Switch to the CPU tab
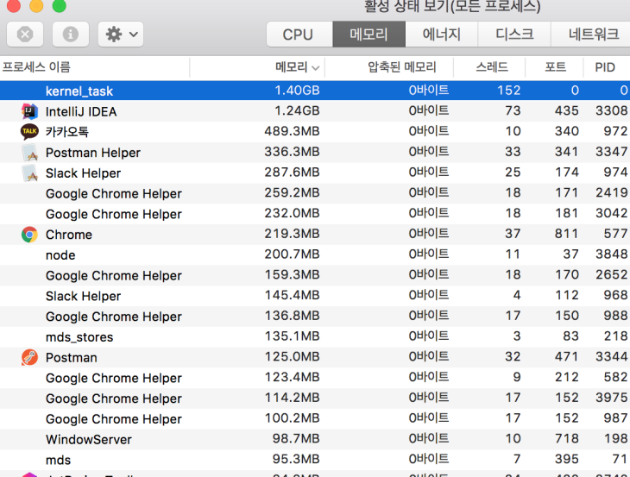This screenshot has width=630, height=477. [298, 35]
